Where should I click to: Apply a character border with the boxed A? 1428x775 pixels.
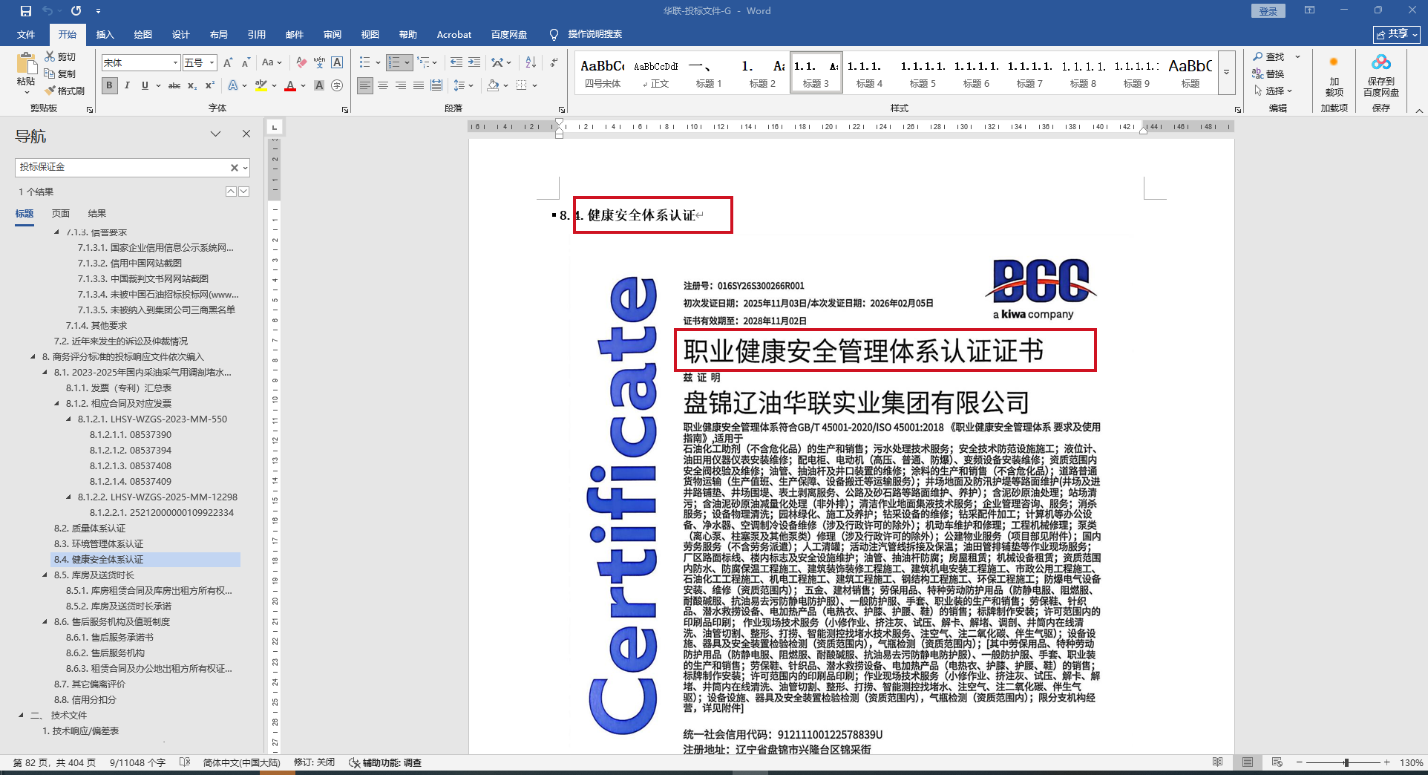point(337,62)
